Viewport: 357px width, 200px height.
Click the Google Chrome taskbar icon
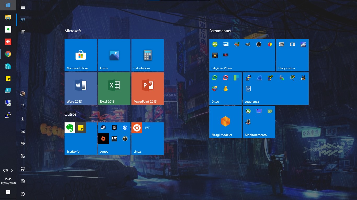[x=8, y=54]
